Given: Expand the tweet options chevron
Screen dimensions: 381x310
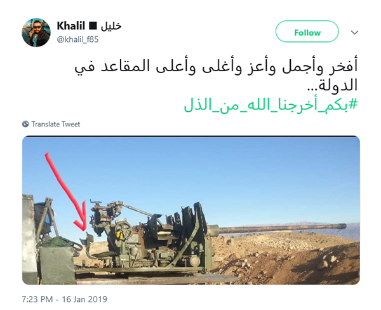Looking at the screenshot, I should click(354, 32).
